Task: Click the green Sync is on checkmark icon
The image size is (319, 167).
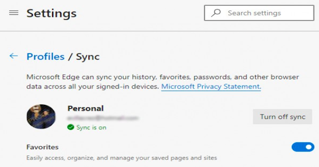Action: pos(71,127)
